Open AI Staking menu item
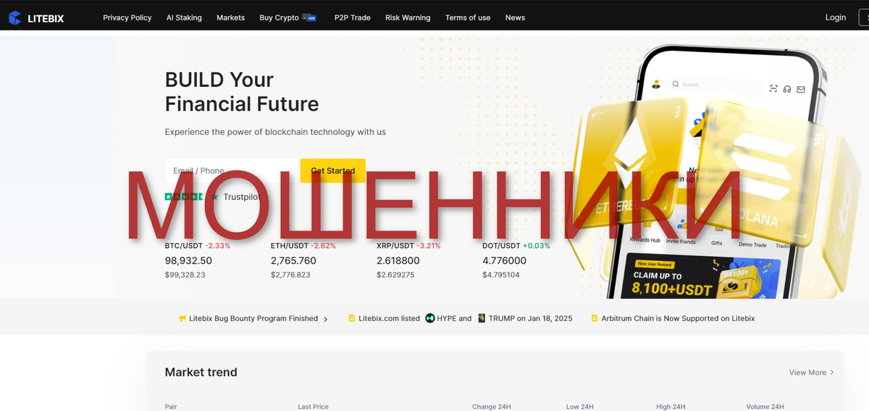Viewport: 869px width, 411px height. [x=184, y=17]
